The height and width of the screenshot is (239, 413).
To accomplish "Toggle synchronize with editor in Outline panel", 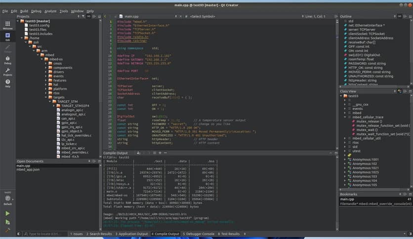I will click(x=400, y=16).
